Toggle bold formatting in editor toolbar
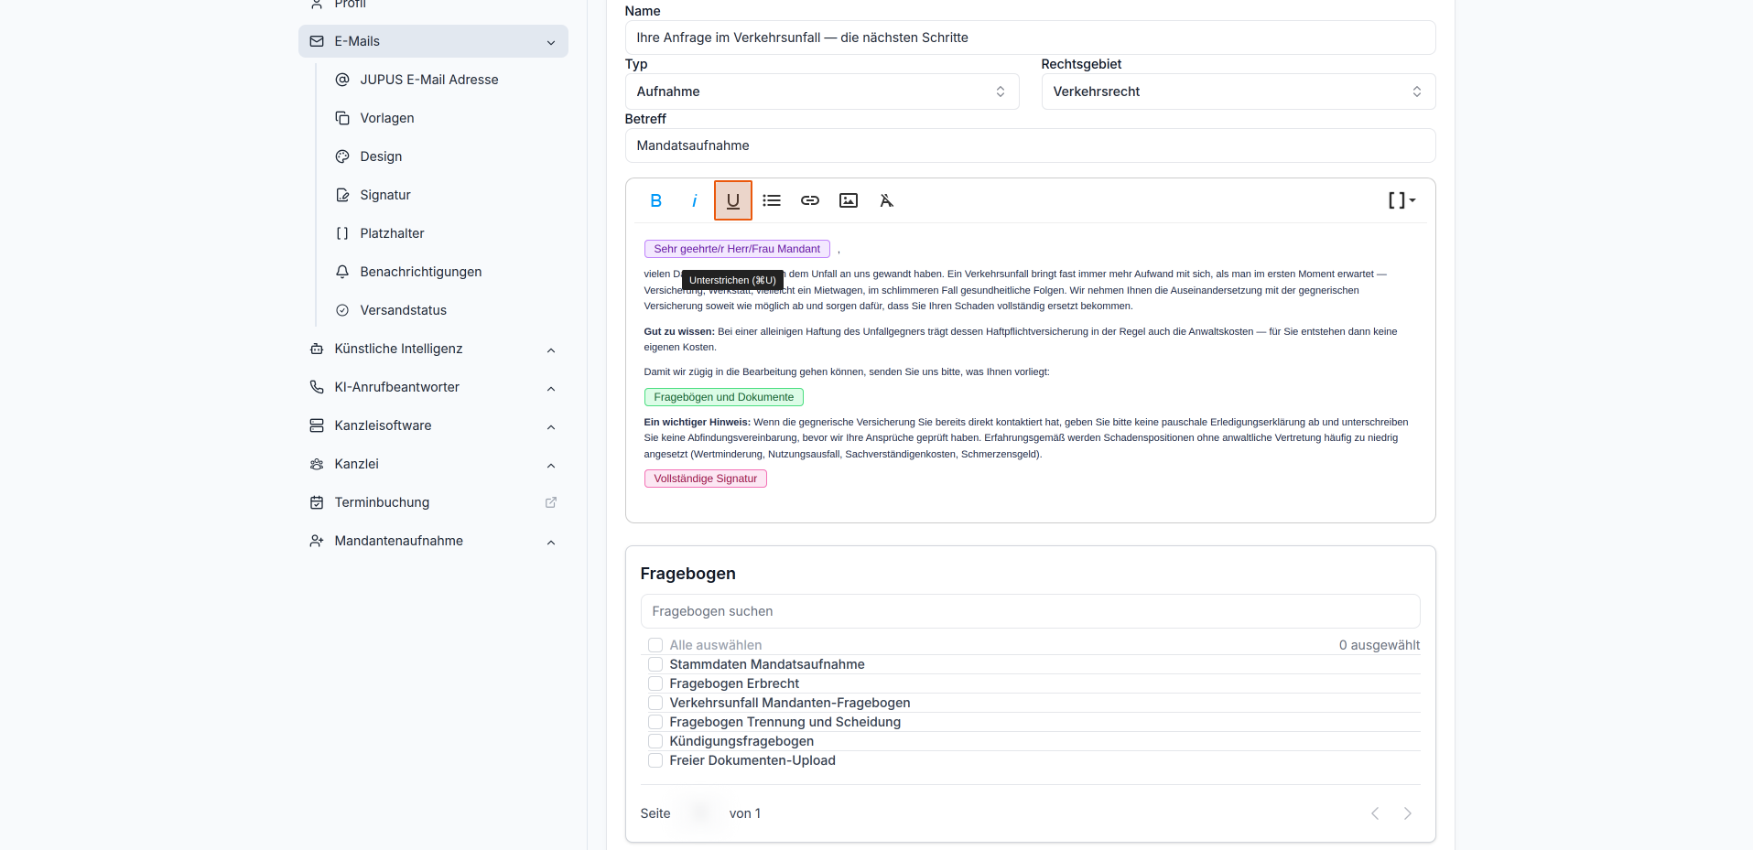 pyautogui.click(x=655, y=200)
